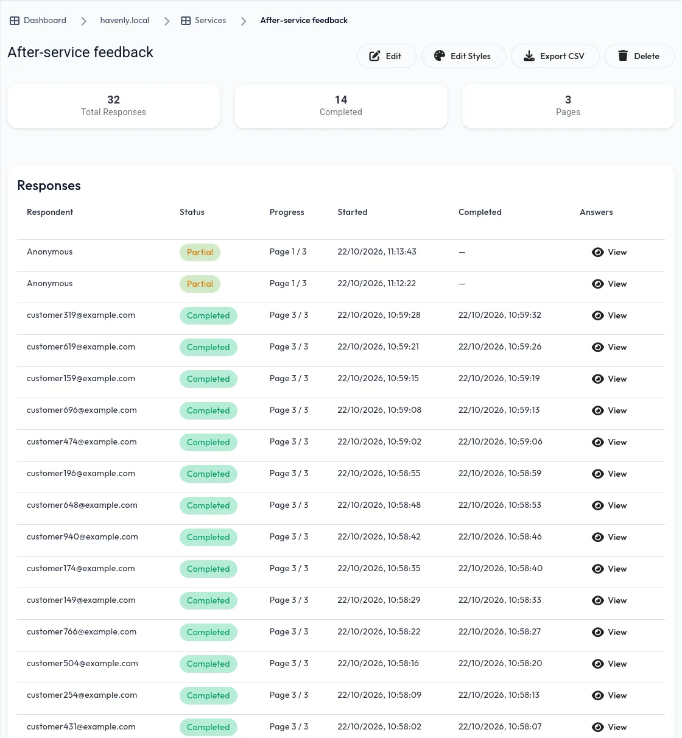Click the Completed column header
The width and height of the screenshot is (682, 738).
(x=480, y=212)
